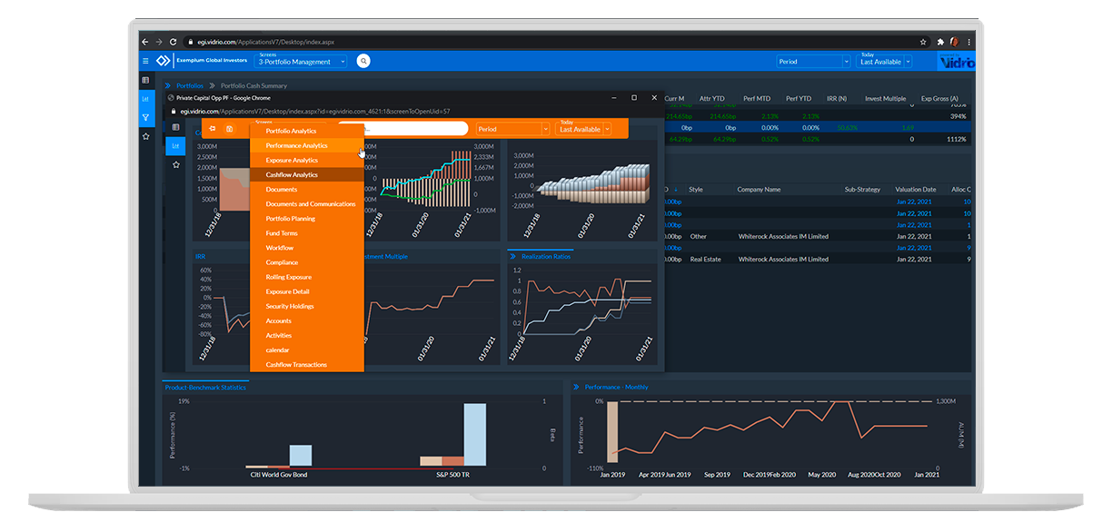Open Last Available dropdown in orange toolbar
1113x522 pixels.
584,129
